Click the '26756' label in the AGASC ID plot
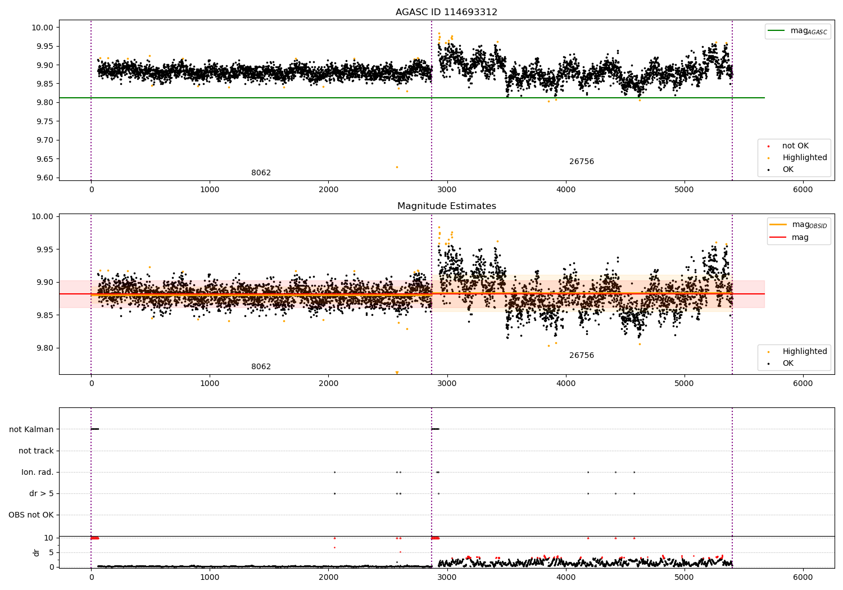 click(x=581, y=162)
